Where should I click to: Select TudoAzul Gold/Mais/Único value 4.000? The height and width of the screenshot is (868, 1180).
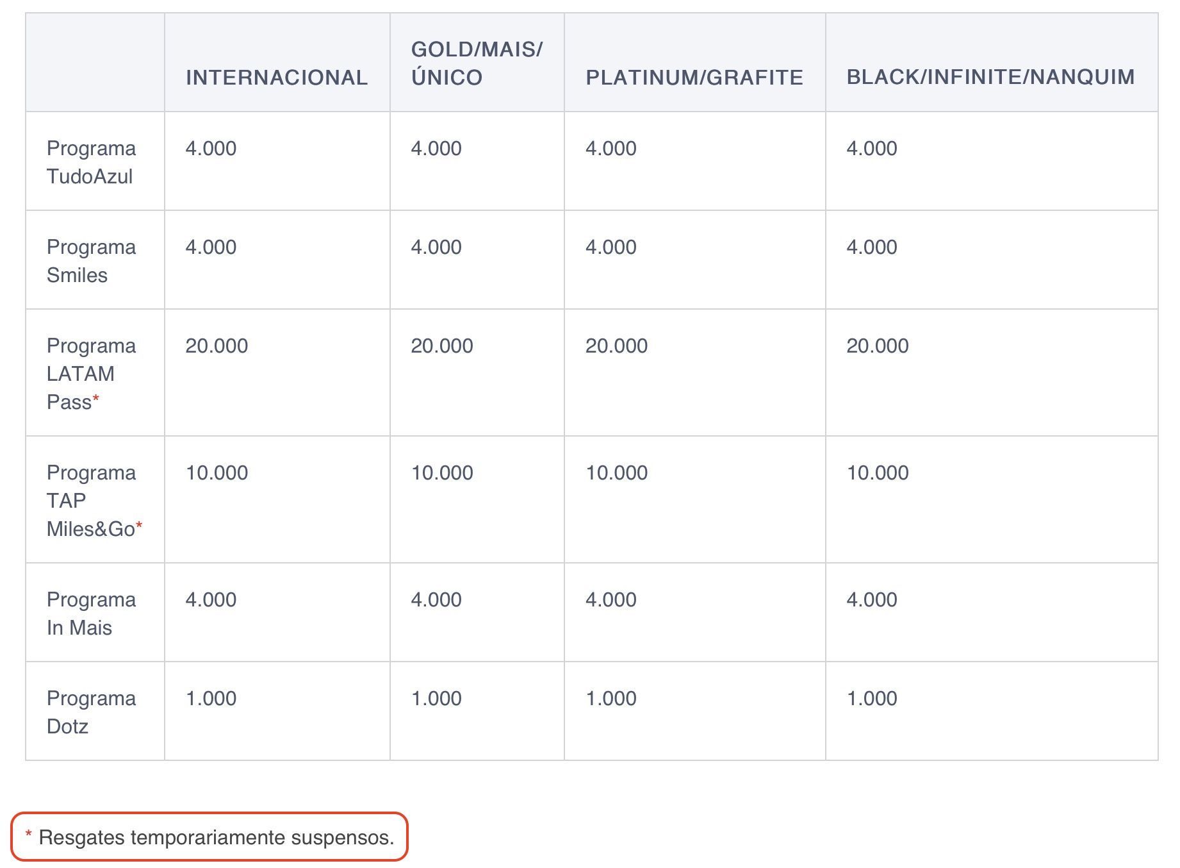tap(436, 149)
